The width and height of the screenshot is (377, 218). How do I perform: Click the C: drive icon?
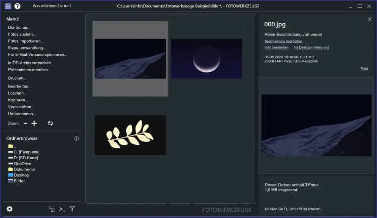tap(10, 152)
